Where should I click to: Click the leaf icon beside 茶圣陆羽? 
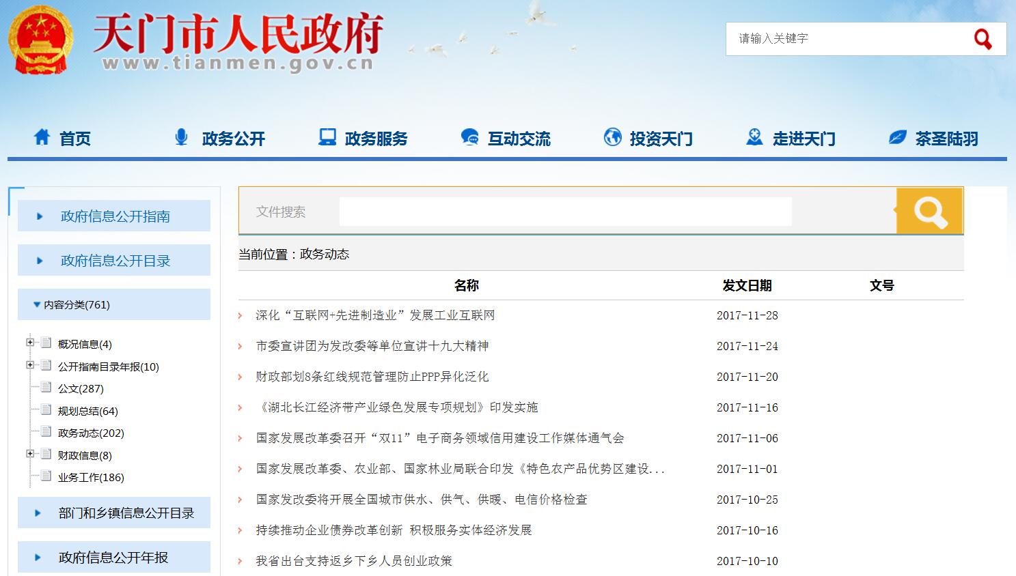click(x=897, y=137)
